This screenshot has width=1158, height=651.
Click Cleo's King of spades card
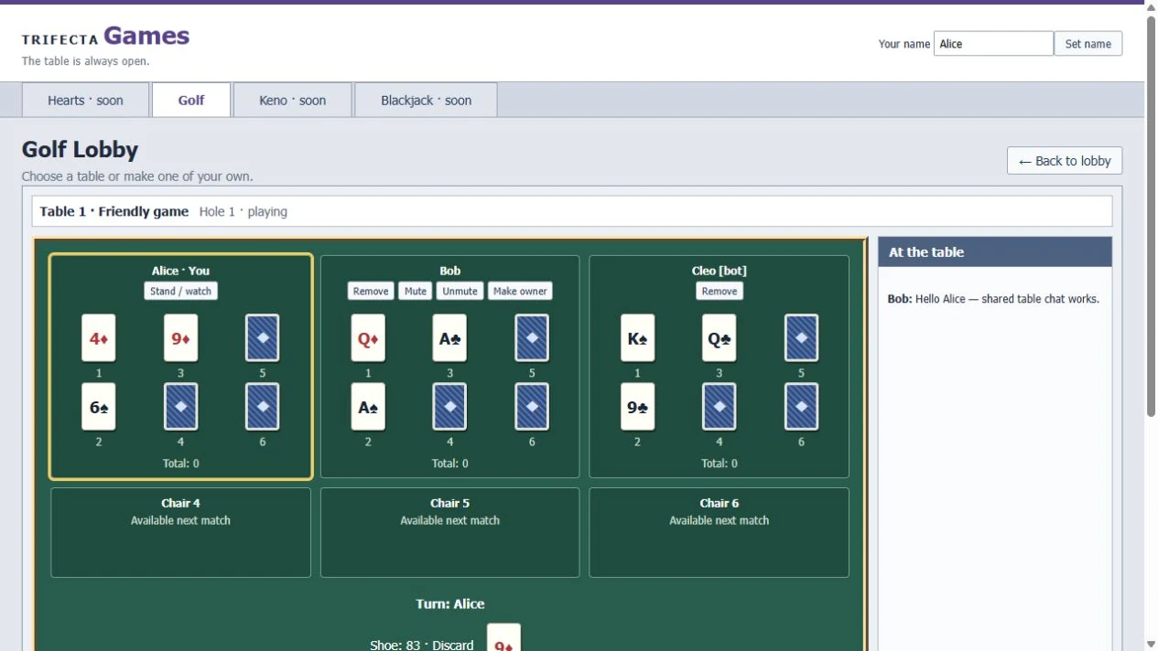637,338
